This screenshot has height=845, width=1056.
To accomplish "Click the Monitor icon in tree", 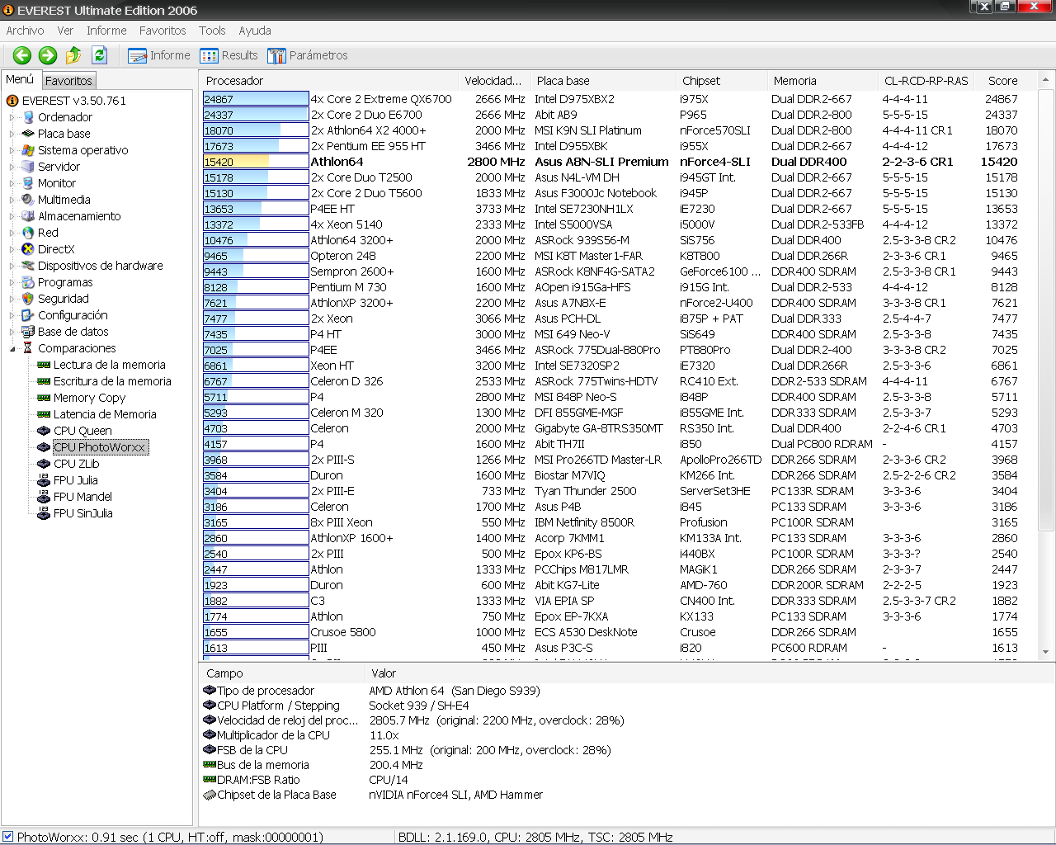I will tap(28, 183).
